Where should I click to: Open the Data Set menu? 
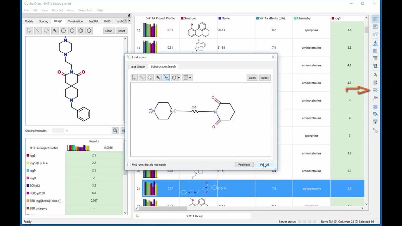click(57, 10)
